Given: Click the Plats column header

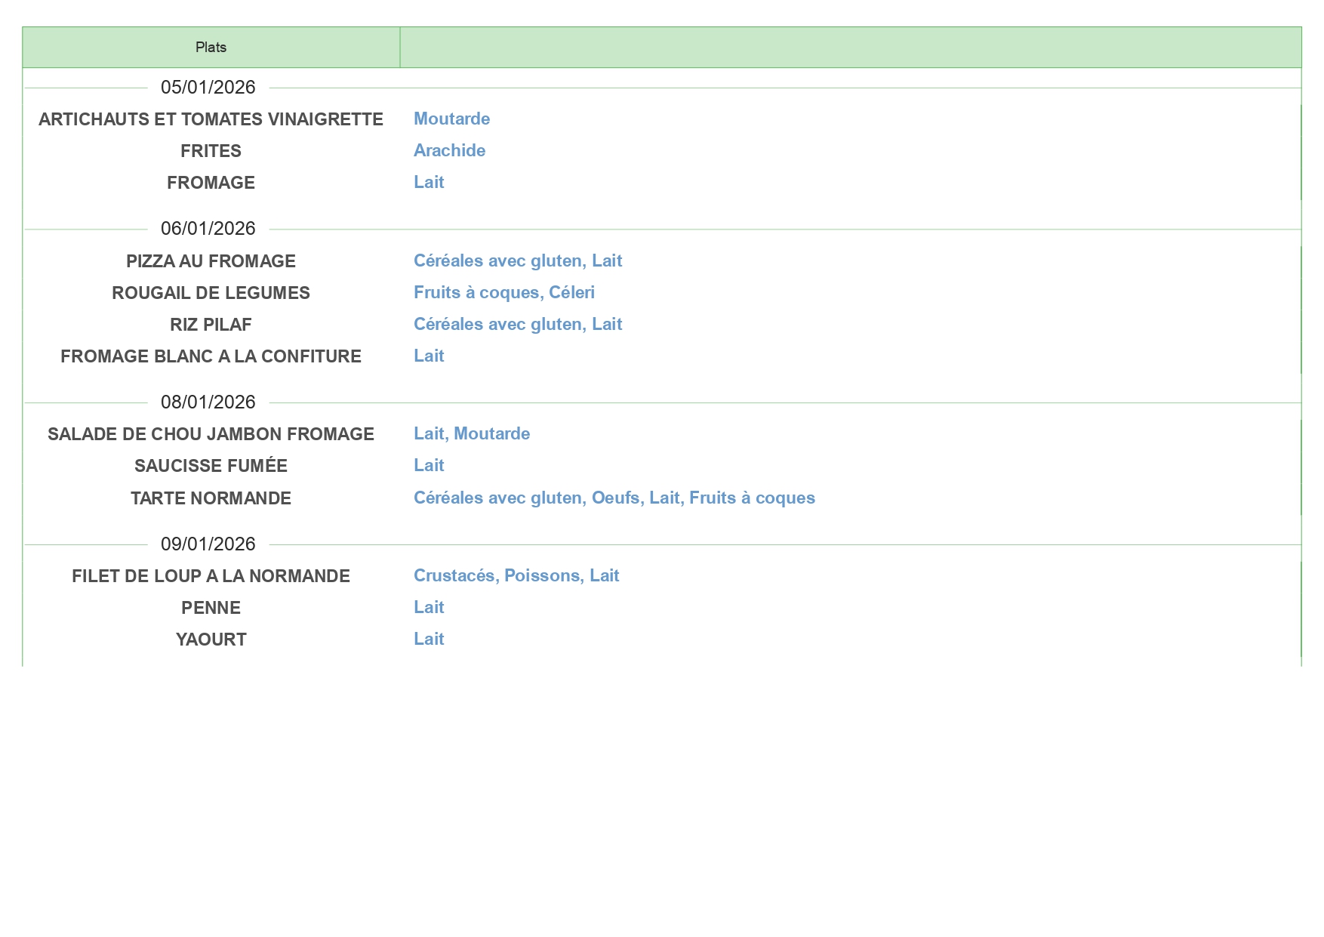Looking at the screenshot, I should [x=211, y=48].
